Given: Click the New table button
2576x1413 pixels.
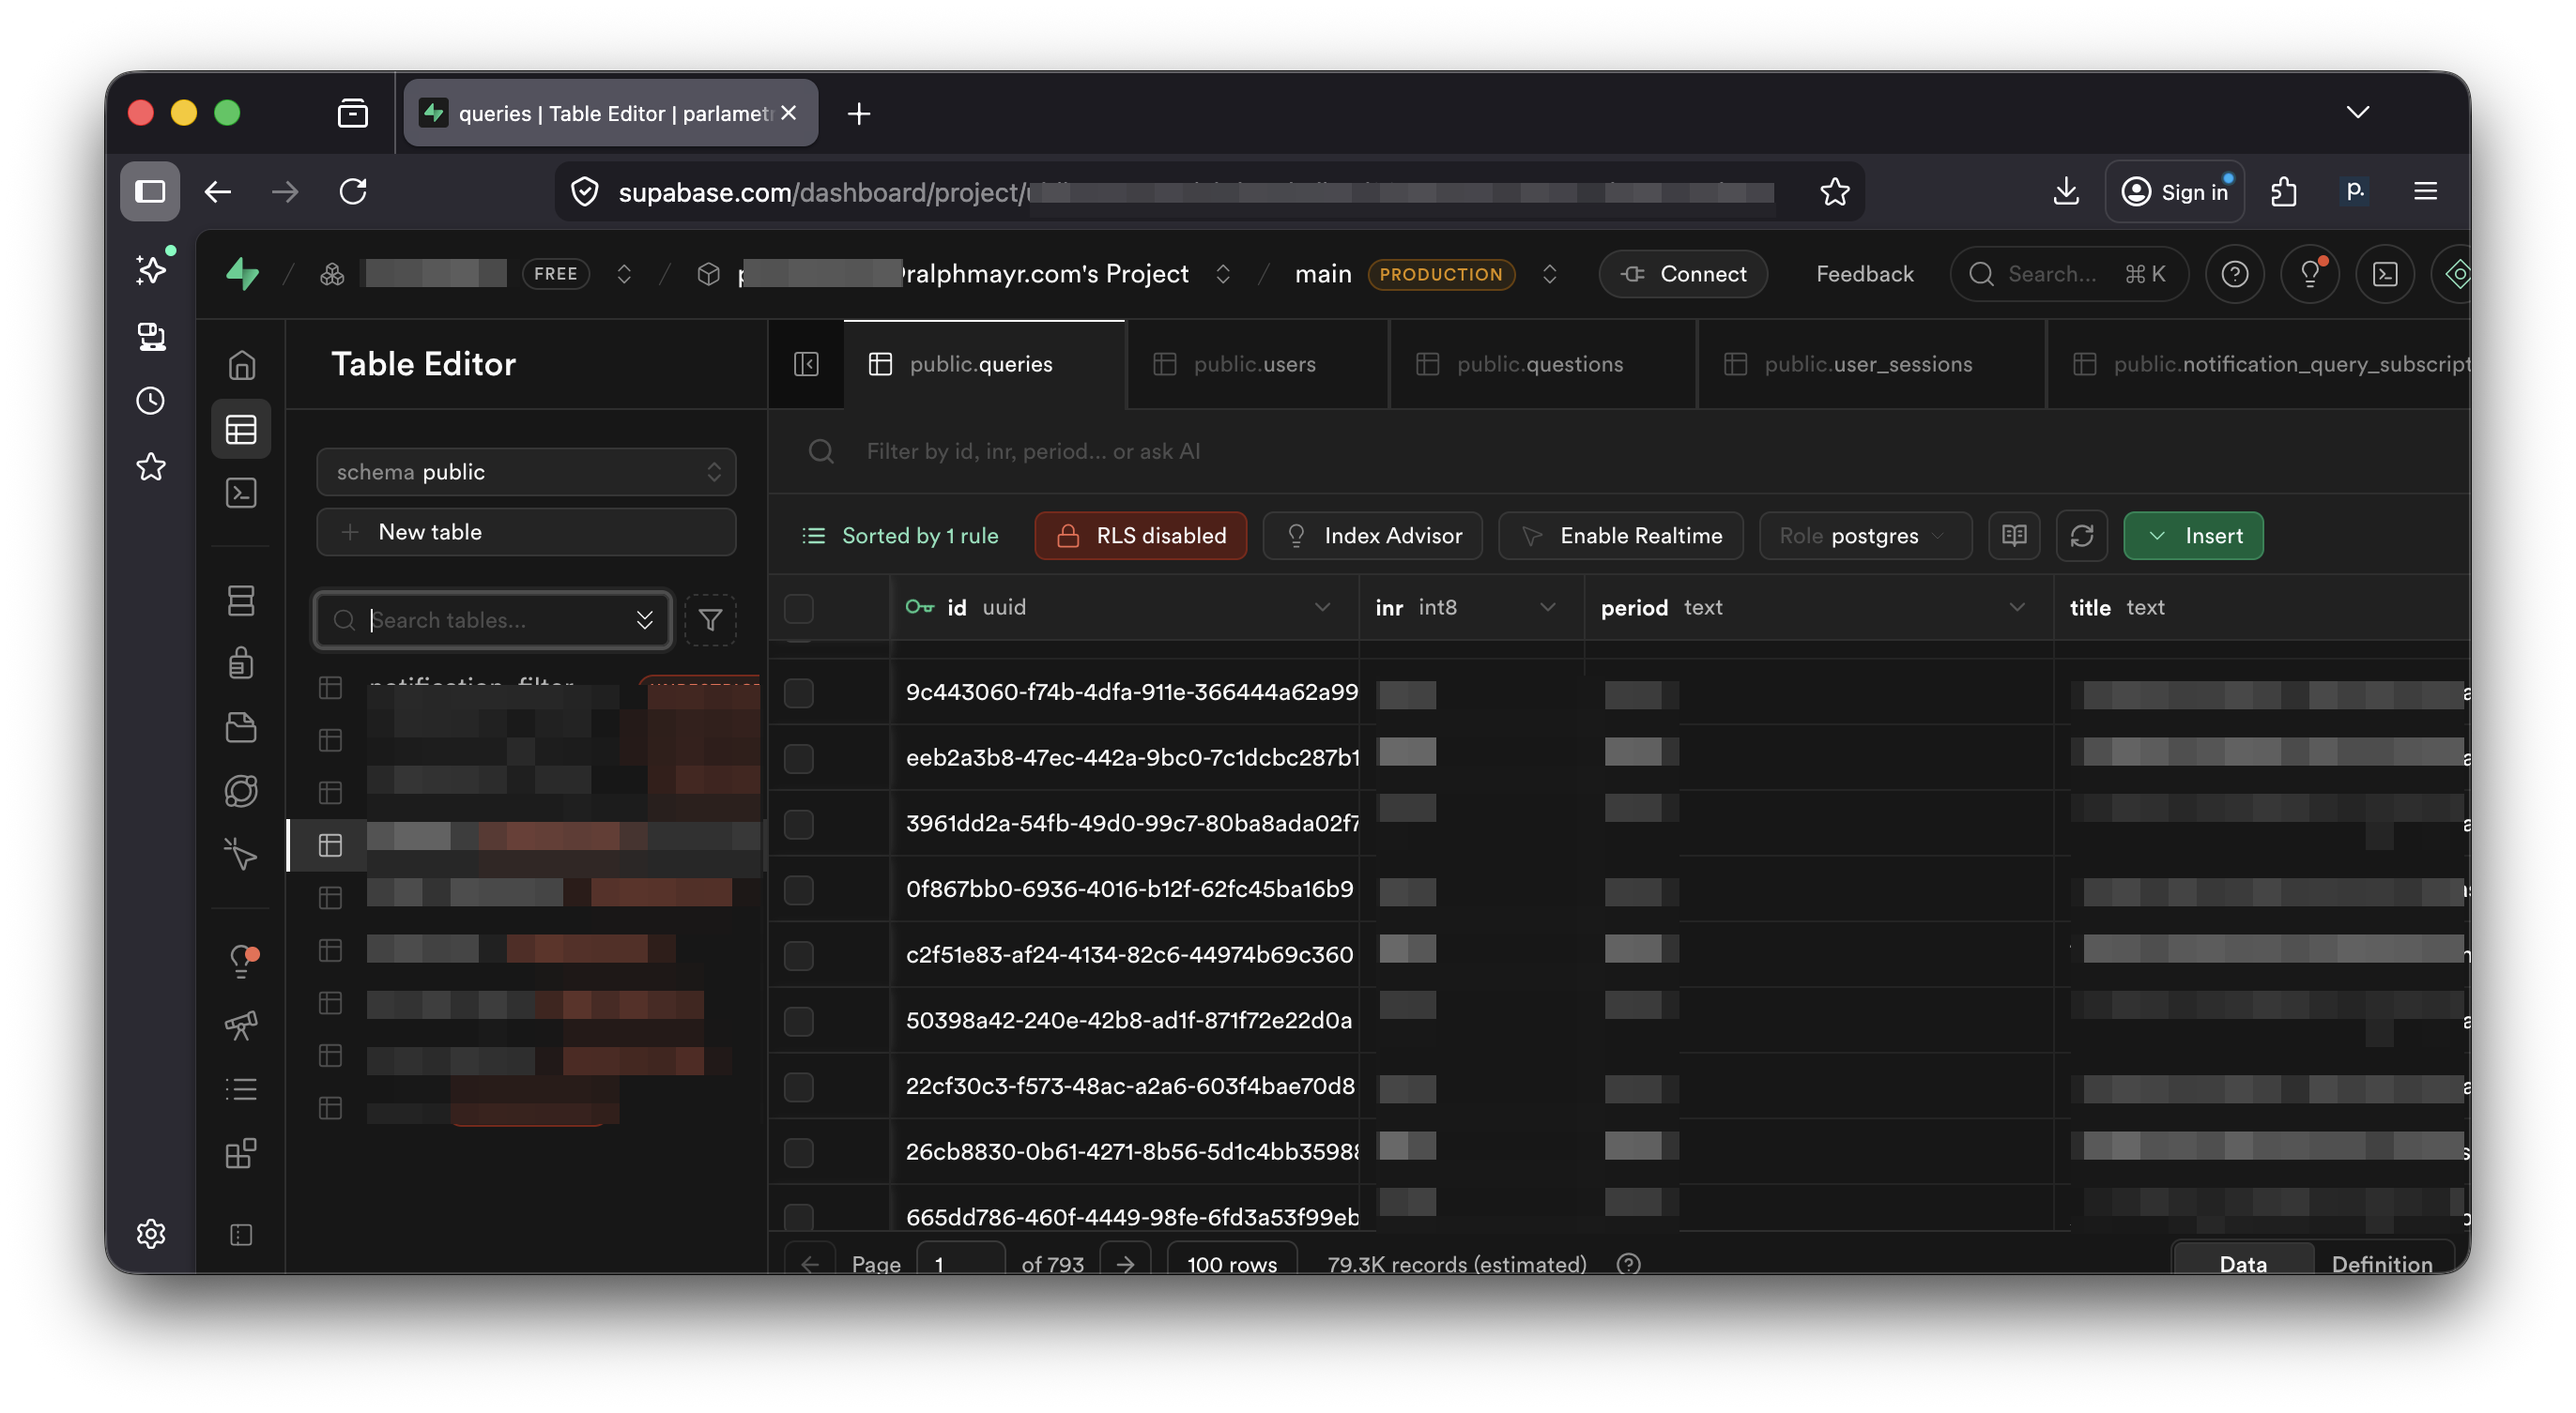Looking at the screenshot, I should (x=526, y=532).
